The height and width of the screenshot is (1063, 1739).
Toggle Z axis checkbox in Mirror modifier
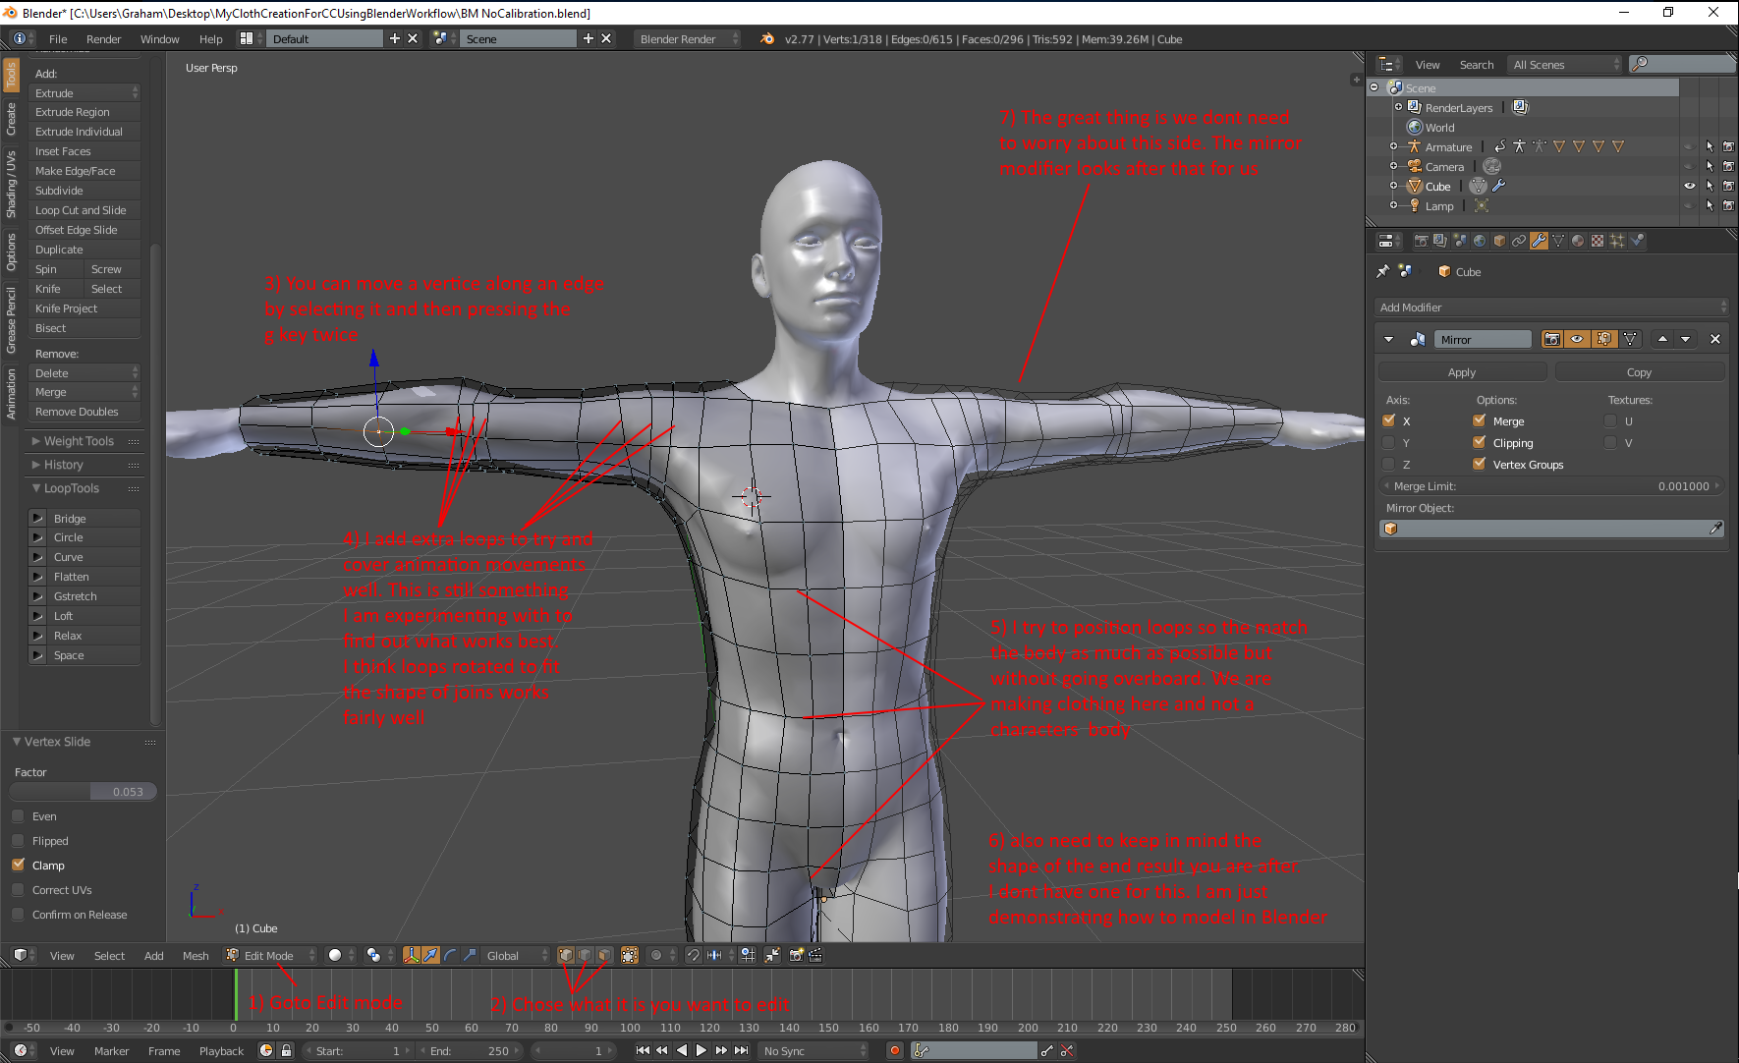click(x=1388, y=464)
